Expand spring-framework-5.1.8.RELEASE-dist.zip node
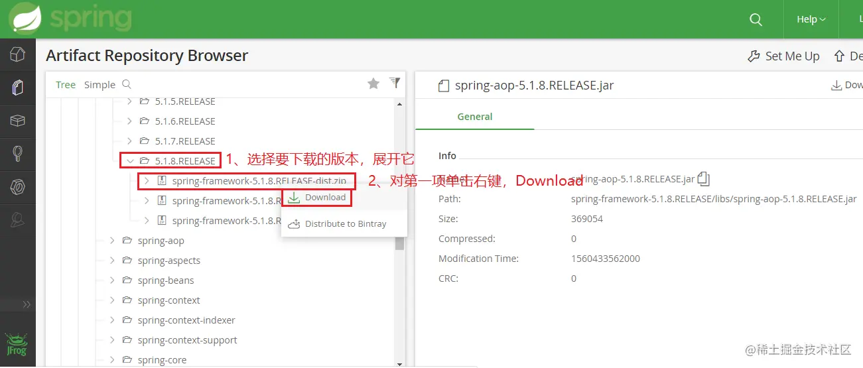The height and width of the screenshot is (368, 863). point(147,181)
